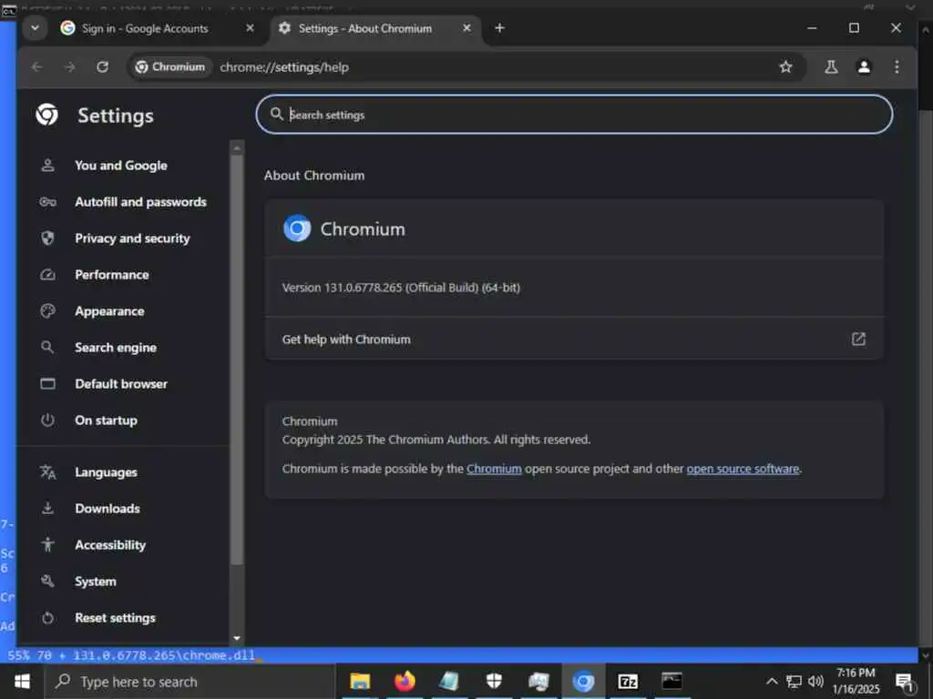Image resolution: width=933 pixels, height=699 pixels.
Task: Click the wrench System icon
Action: coord(47,582)
